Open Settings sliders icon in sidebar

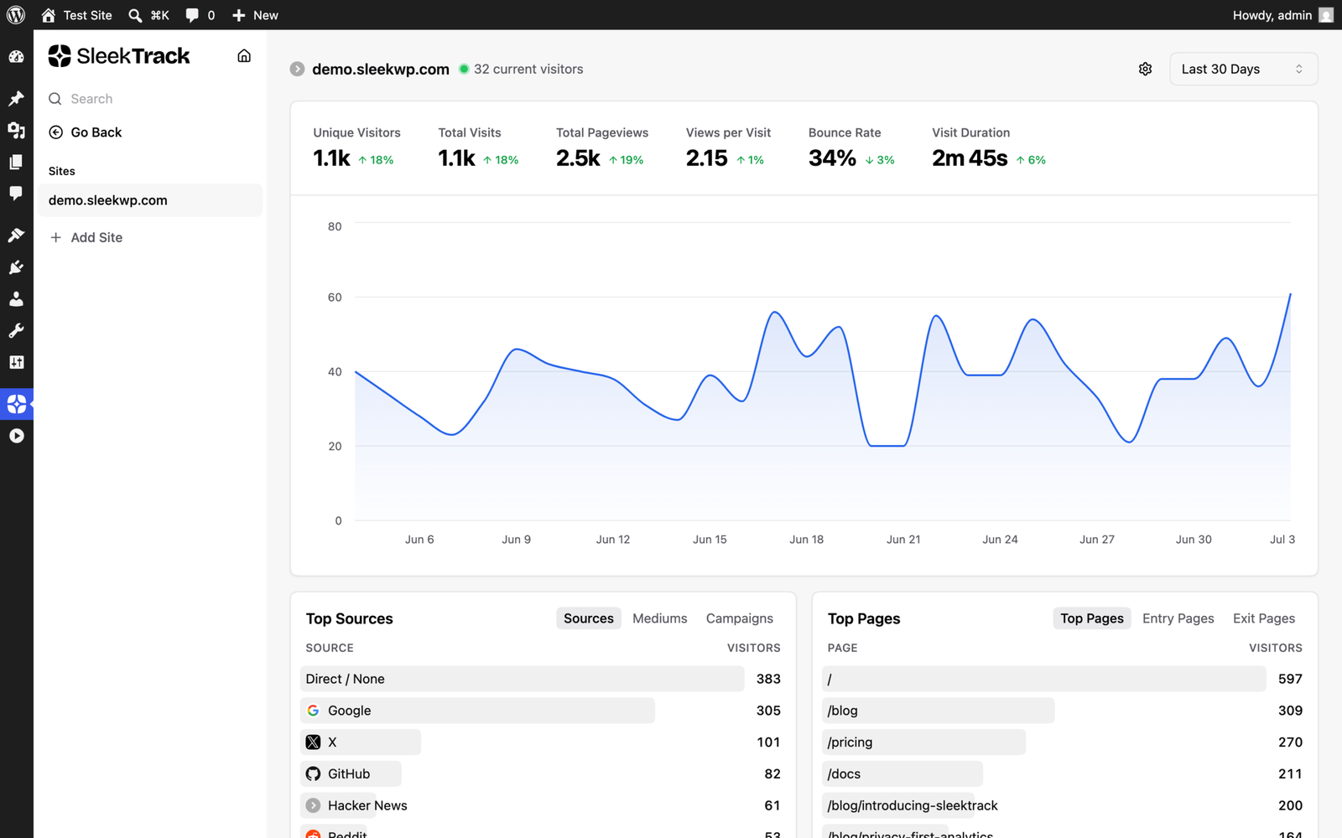pos(16,362)
